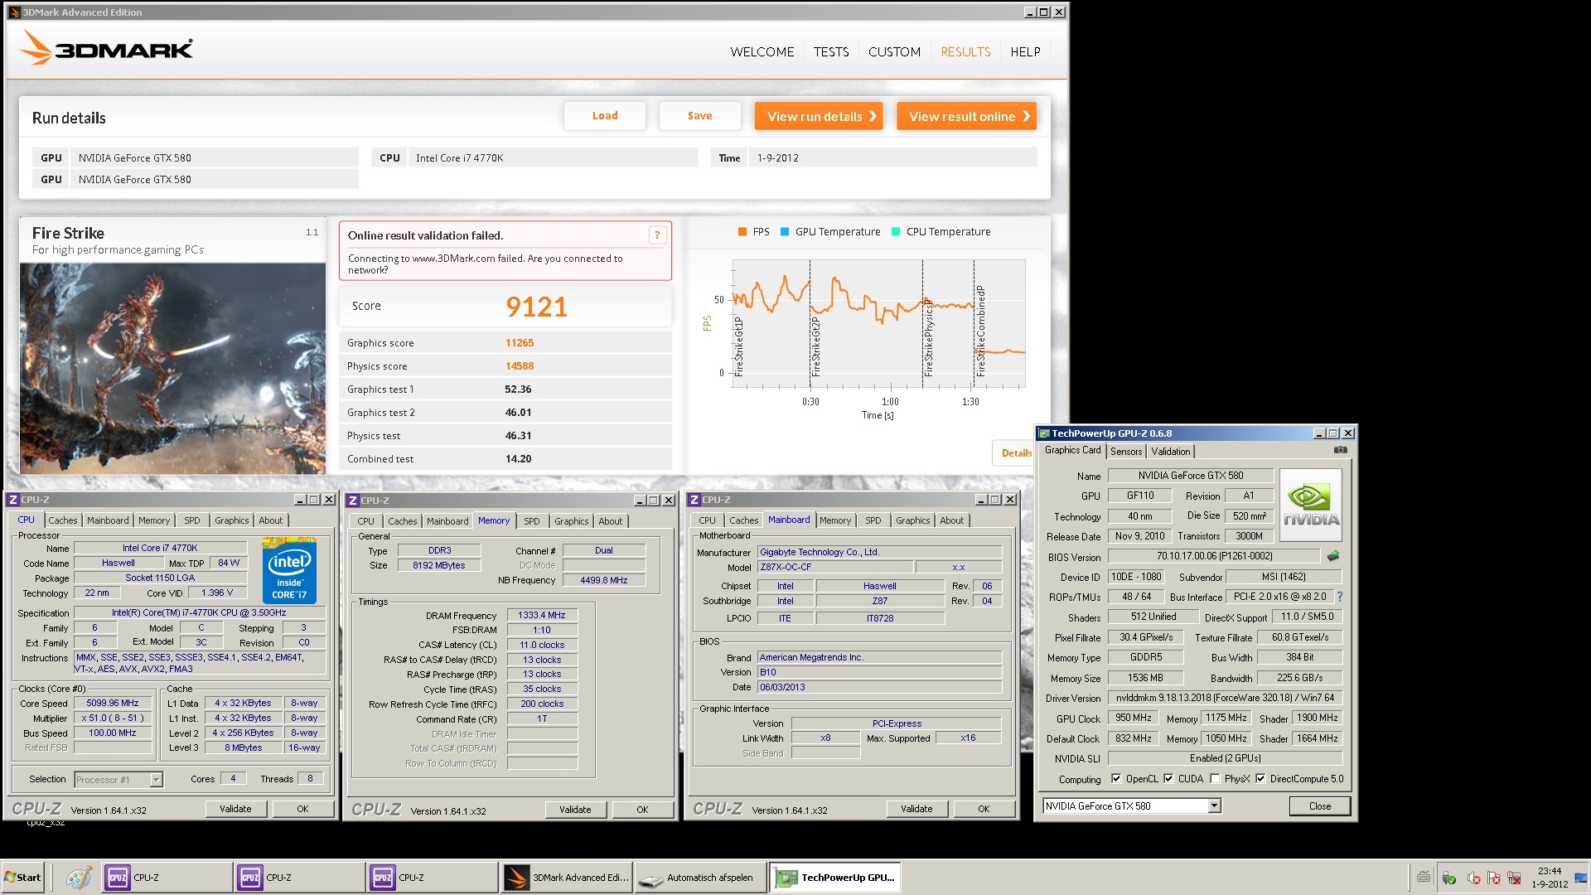Go to the WELCOME section in 3DMark
This screenshot has height=895, width=1591.
pyautogui.click(x=762, y=51)
